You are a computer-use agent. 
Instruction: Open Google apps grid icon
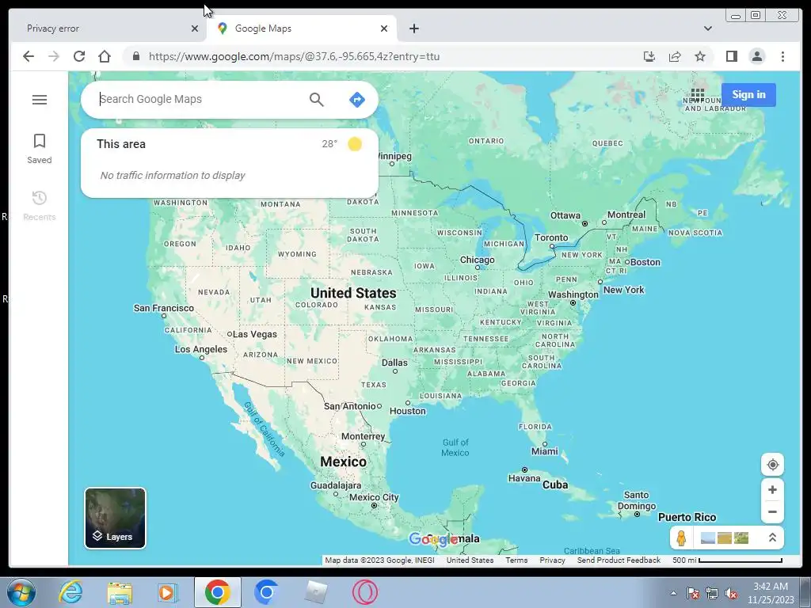coord(697,95)
